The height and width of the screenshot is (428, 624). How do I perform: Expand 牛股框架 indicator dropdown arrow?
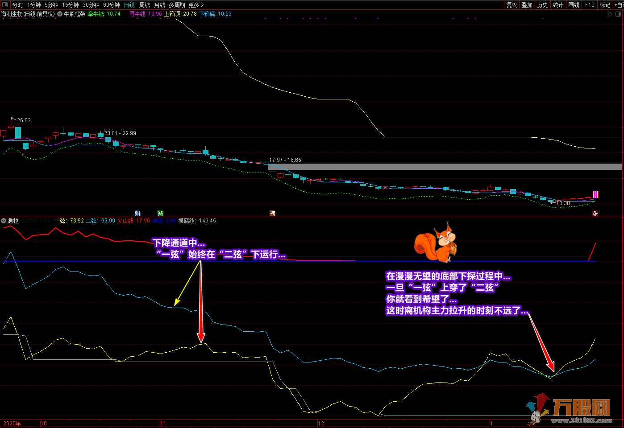(x=60, y=14)
